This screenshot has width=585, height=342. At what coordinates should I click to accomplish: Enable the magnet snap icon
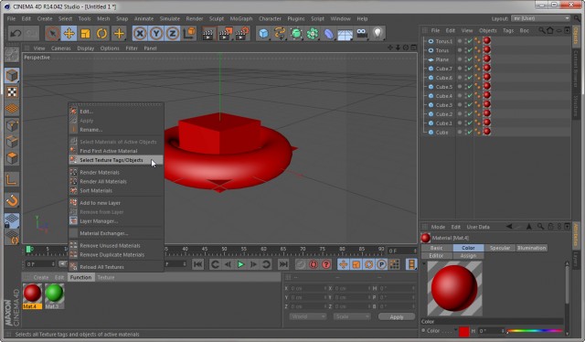(x=12, y=200)
